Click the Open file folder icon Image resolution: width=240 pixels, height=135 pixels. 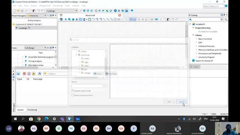18,11
